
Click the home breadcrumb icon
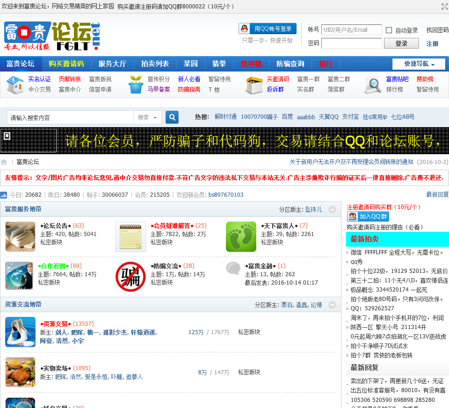click(x=4, y=162)
